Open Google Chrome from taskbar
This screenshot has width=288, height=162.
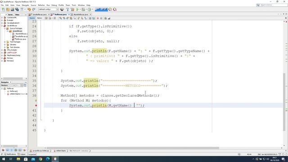40,159
